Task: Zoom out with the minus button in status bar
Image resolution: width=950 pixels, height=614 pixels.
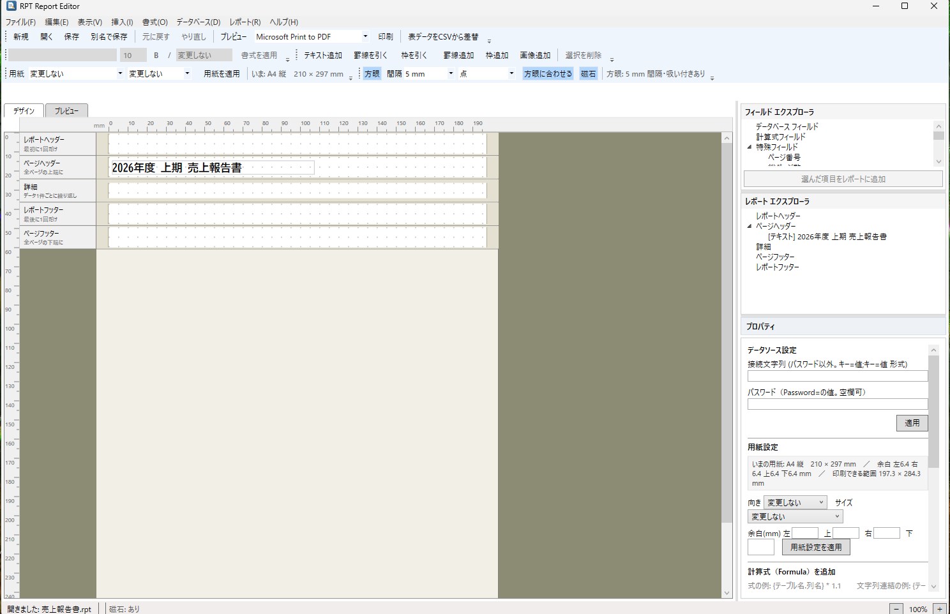Action: pos(896,609)
